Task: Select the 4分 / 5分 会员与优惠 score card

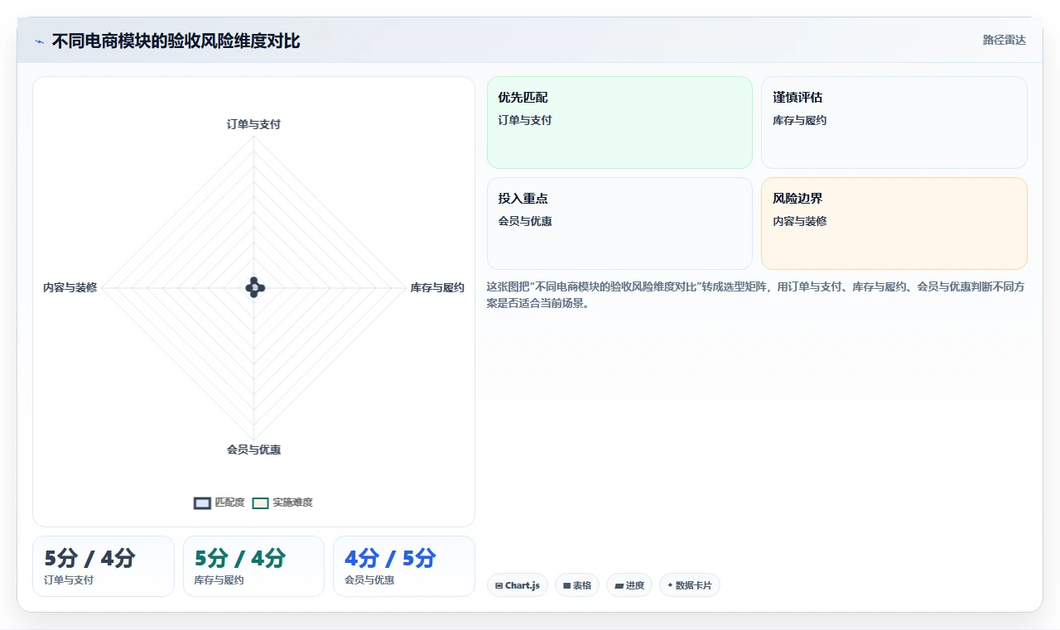Action: (404, 566)
